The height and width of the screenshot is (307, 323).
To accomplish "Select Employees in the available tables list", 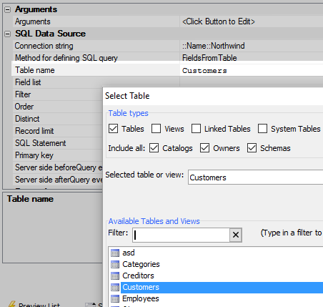I will coord(141,298).
